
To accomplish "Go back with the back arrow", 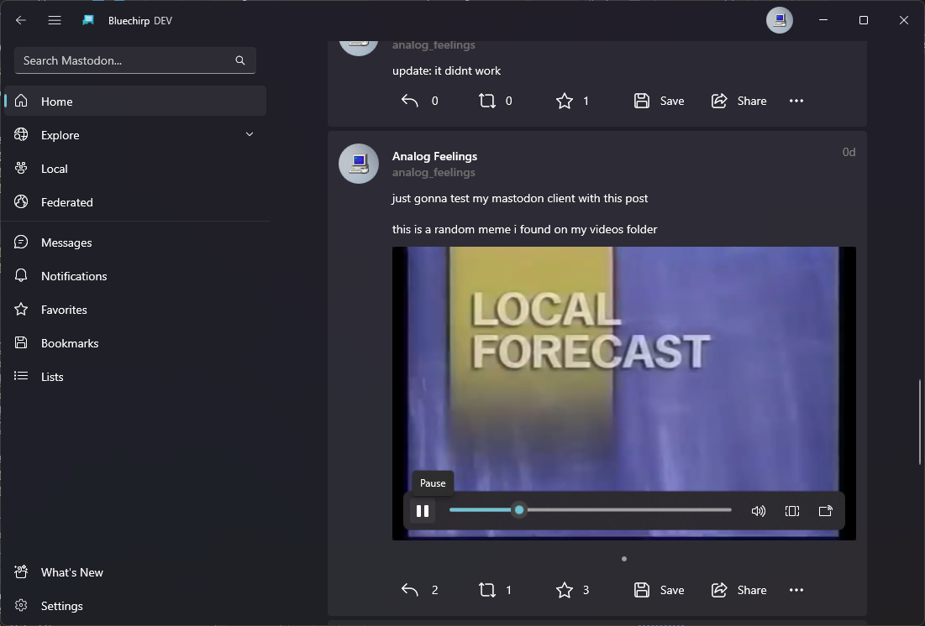I will (21, 20).
